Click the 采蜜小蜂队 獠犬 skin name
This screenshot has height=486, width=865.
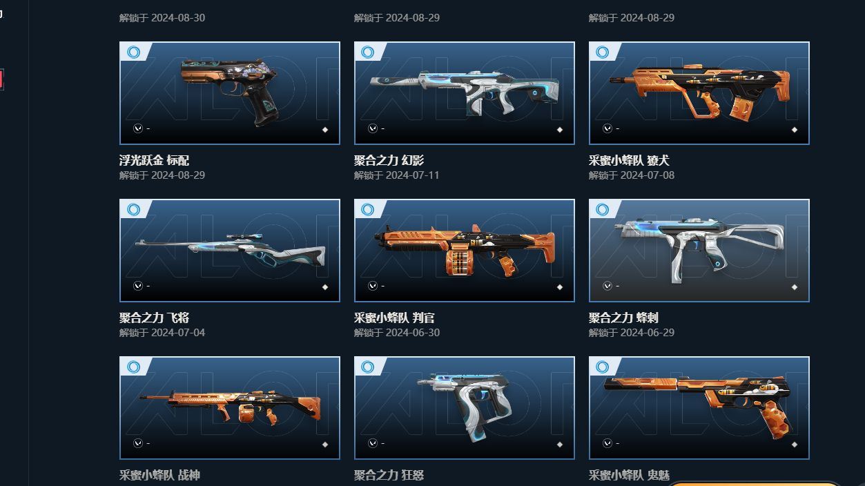click(629, 161)
